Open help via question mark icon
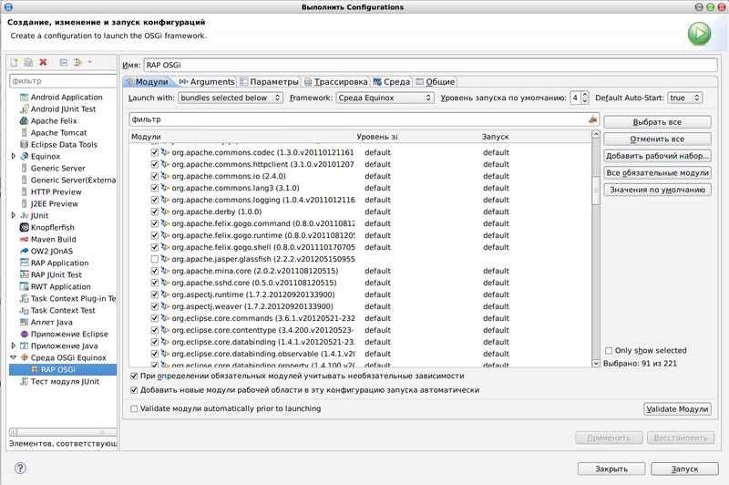 [20, 469]
